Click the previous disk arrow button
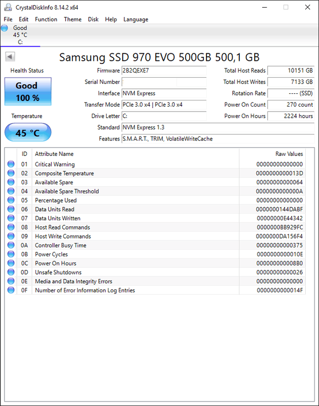Image resolution: width=319 pixels, height=406 pixels. pos(10,57)
